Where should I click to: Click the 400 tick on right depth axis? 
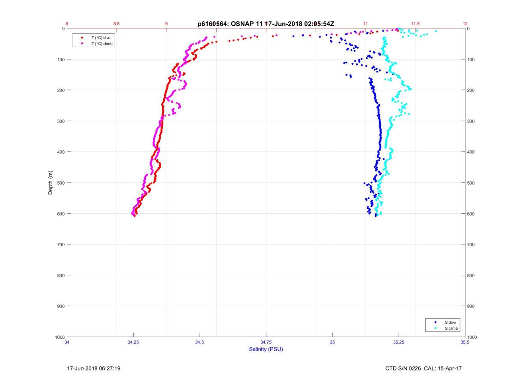(472, 152)
